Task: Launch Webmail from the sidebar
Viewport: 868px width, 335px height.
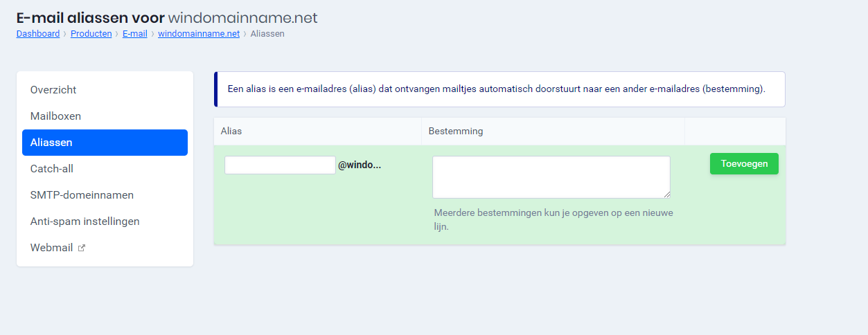Action: [x=51, y=248]
